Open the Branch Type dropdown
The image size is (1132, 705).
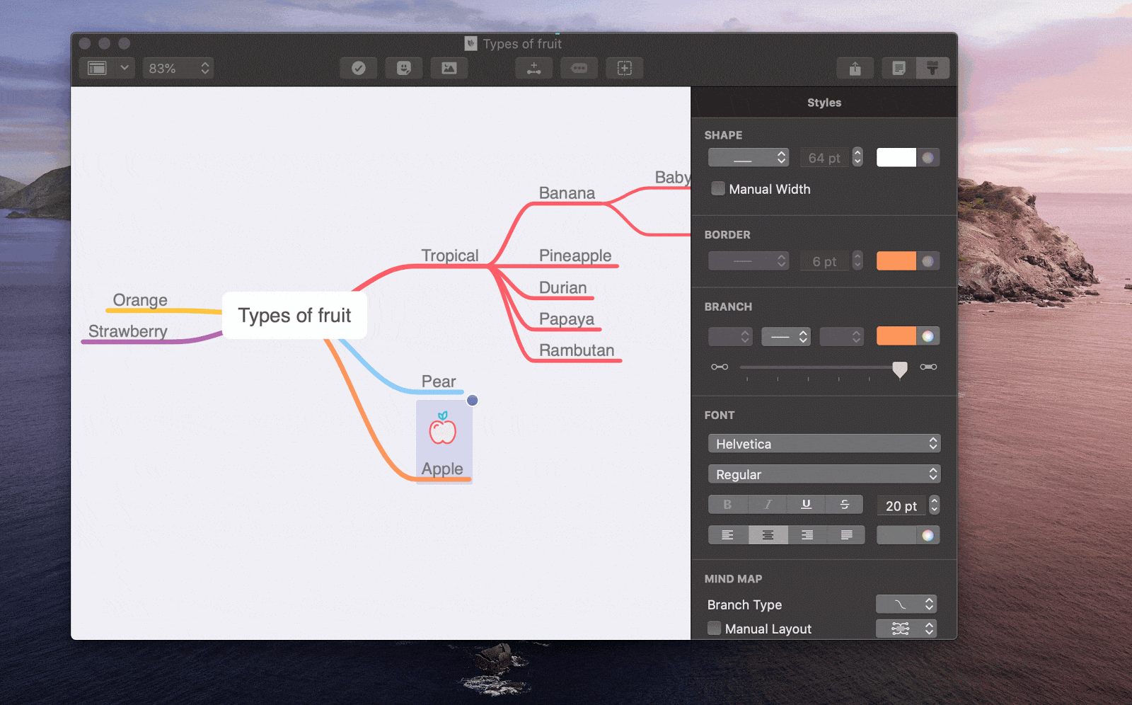pos(906,604)
